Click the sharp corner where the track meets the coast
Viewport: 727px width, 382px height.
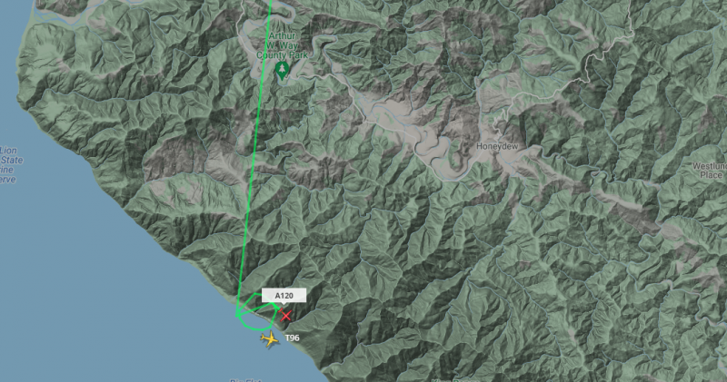tap(237, 316)
